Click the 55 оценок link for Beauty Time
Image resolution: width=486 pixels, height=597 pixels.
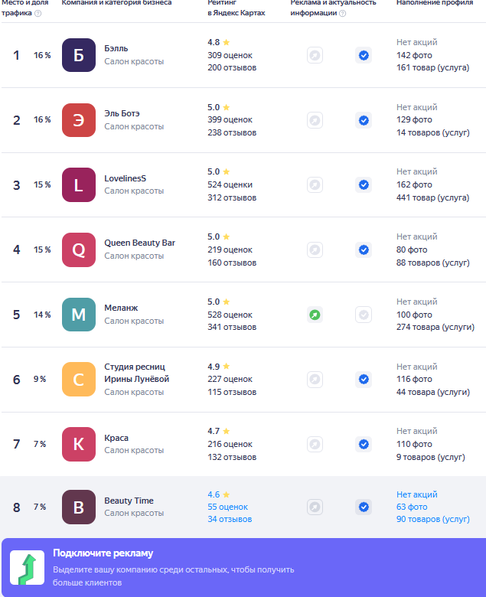tap(227, 507)
